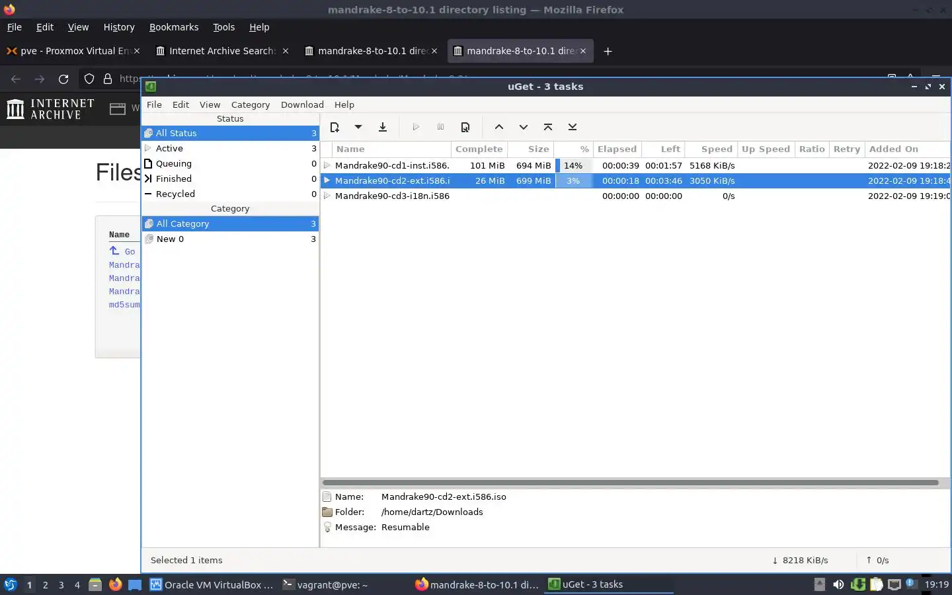
Task: Open the uGet View menu
Action: tap(210, 104)
